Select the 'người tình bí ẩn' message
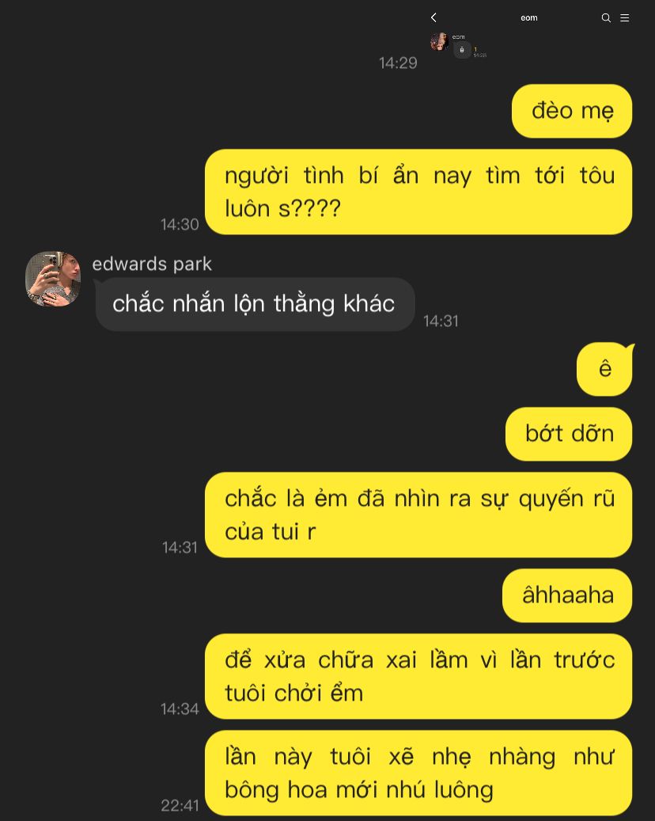This screenshot has height=821, width=655. click(418, 192)
